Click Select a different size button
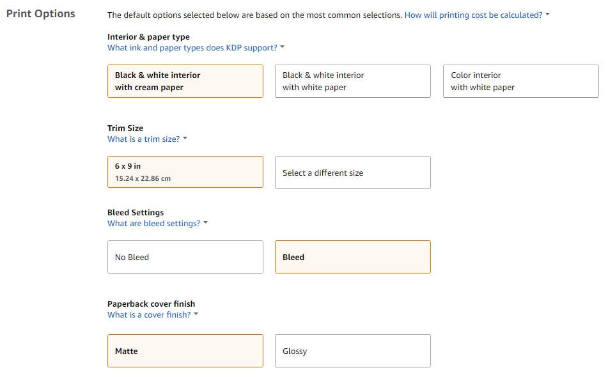 coord(352,173)
